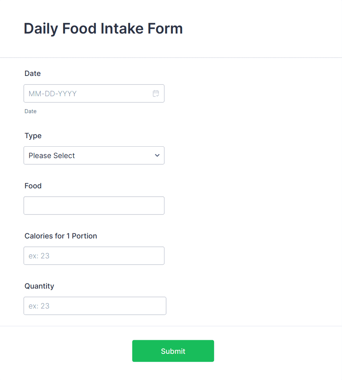
Task: Click the green Submit button
Action: click(x=173, y=351)
